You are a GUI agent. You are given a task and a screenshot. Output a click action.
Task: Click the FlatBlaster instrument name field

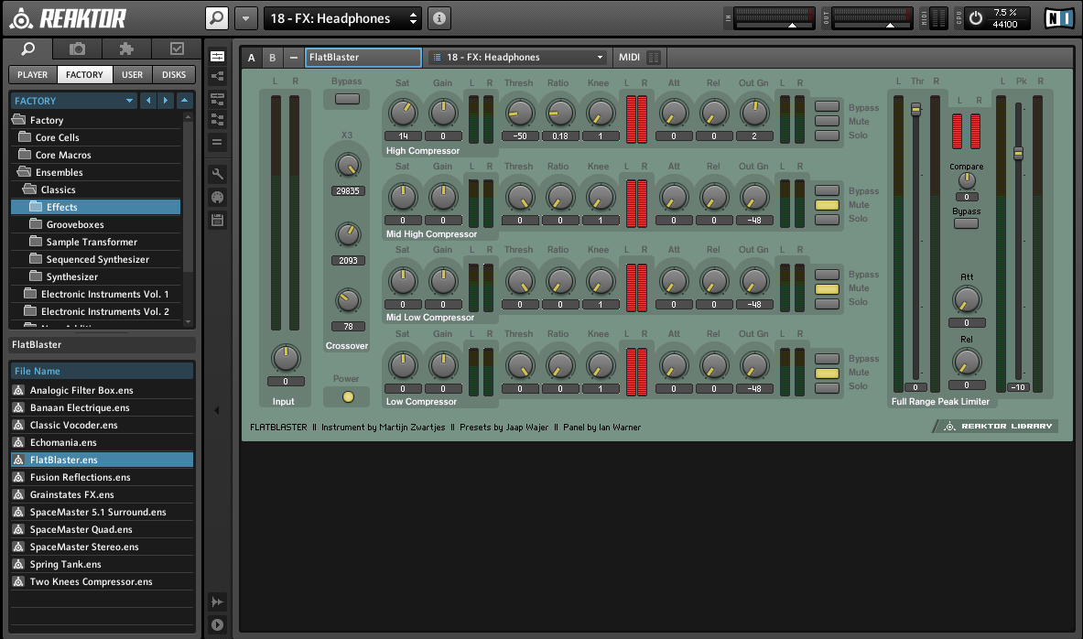pyautogui.click(x=363, y=58)
